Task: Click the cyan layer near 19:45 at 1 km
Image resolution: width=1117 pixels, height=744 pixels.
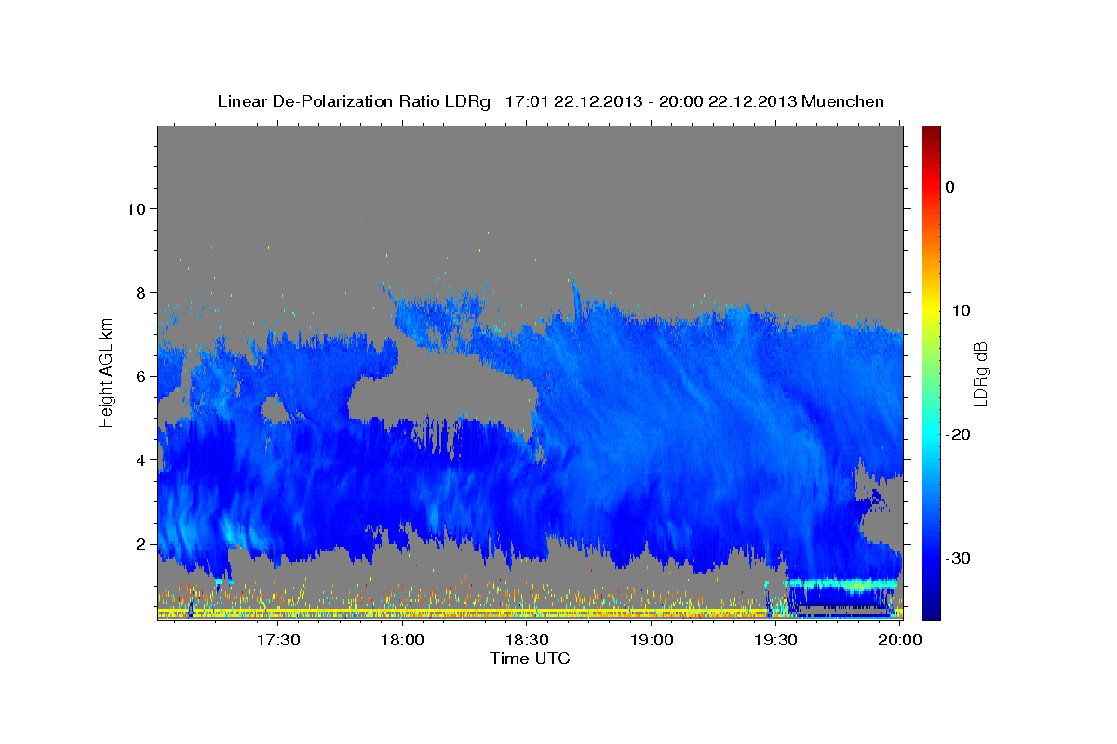Action: [842, 585]
